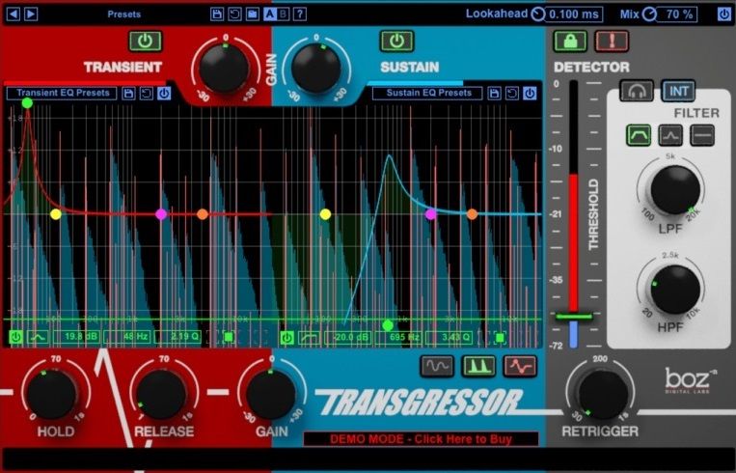Click the Lookahead small knob
This screenshot has height=473, width=736.
click(537, 14)
